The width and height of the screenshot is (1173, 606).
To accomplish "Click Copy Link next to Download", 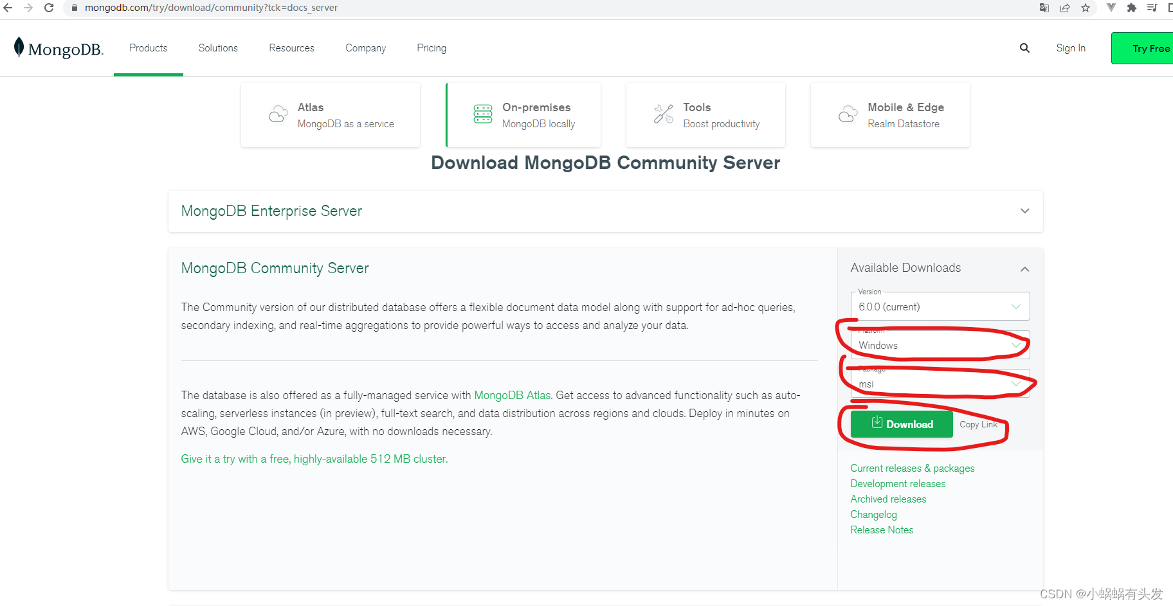I will [x=979, y=424].
